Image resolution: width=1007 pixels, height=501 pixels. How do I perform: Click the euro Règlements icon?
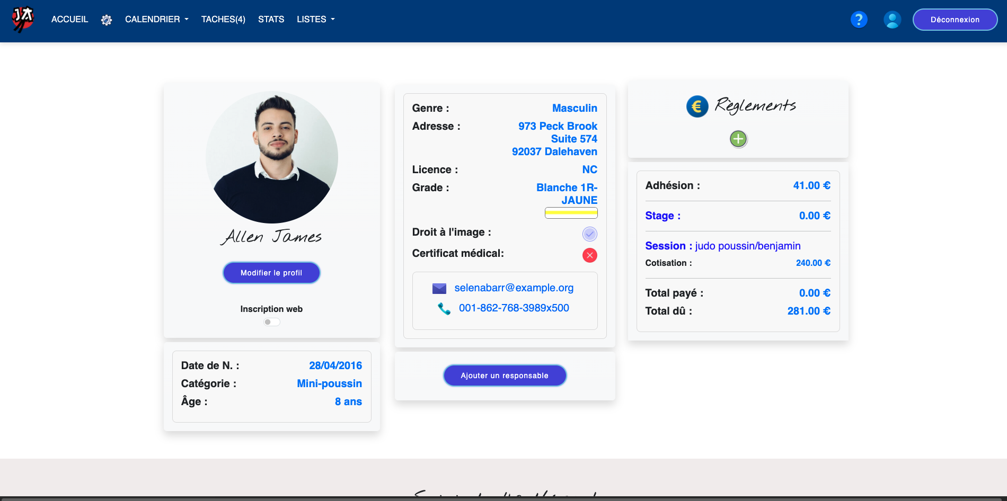tap(697, 106)
